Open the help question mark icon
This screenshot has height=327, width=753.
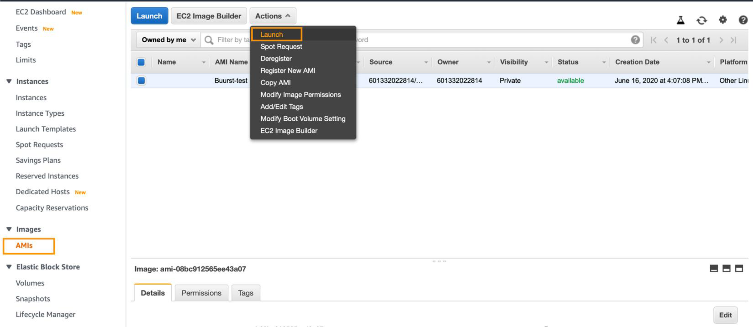pyautogui.click(x=743, y=20)
